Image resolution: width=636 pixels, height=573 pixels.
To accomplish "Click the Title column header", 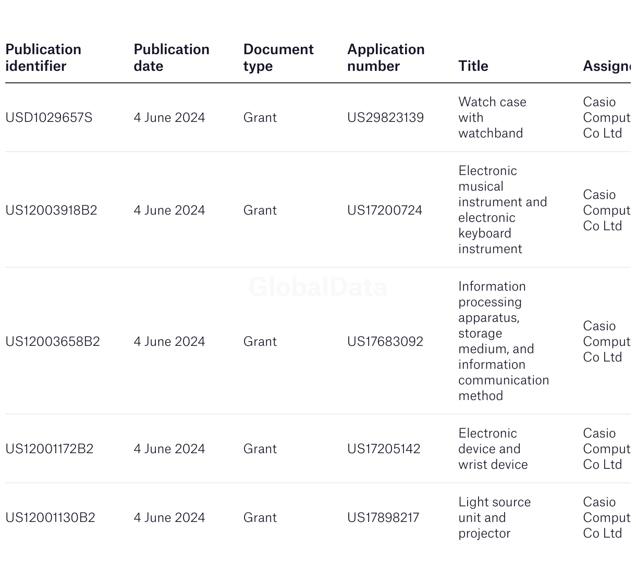I will click(x=473, y=66).
